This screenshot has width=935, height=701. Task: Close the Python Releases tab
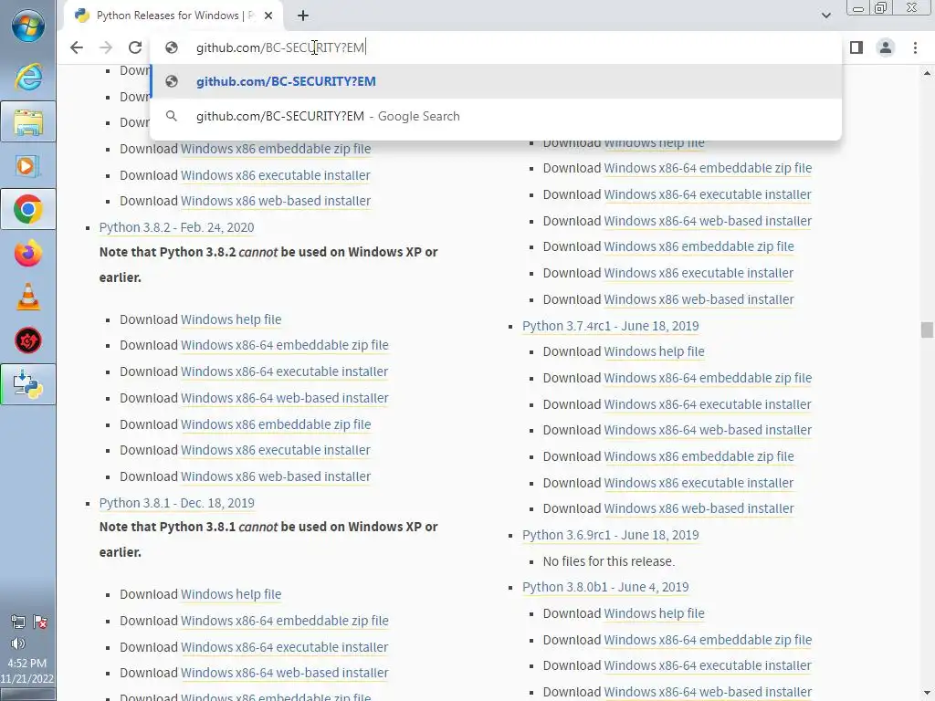268,16
